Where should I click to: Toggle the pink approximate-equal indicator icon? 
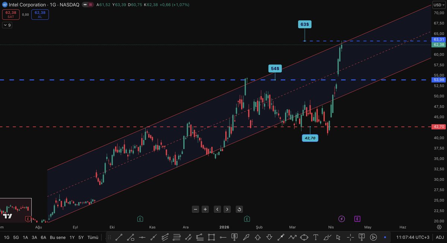(91, 5)
